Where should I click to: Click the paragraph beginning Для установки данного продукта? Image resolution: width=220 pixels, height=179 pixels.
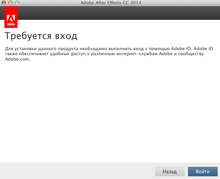(x=109, y=54)
